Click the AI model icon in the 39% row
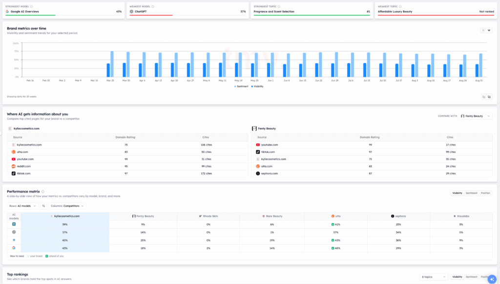500x284 pixels. 14,224
